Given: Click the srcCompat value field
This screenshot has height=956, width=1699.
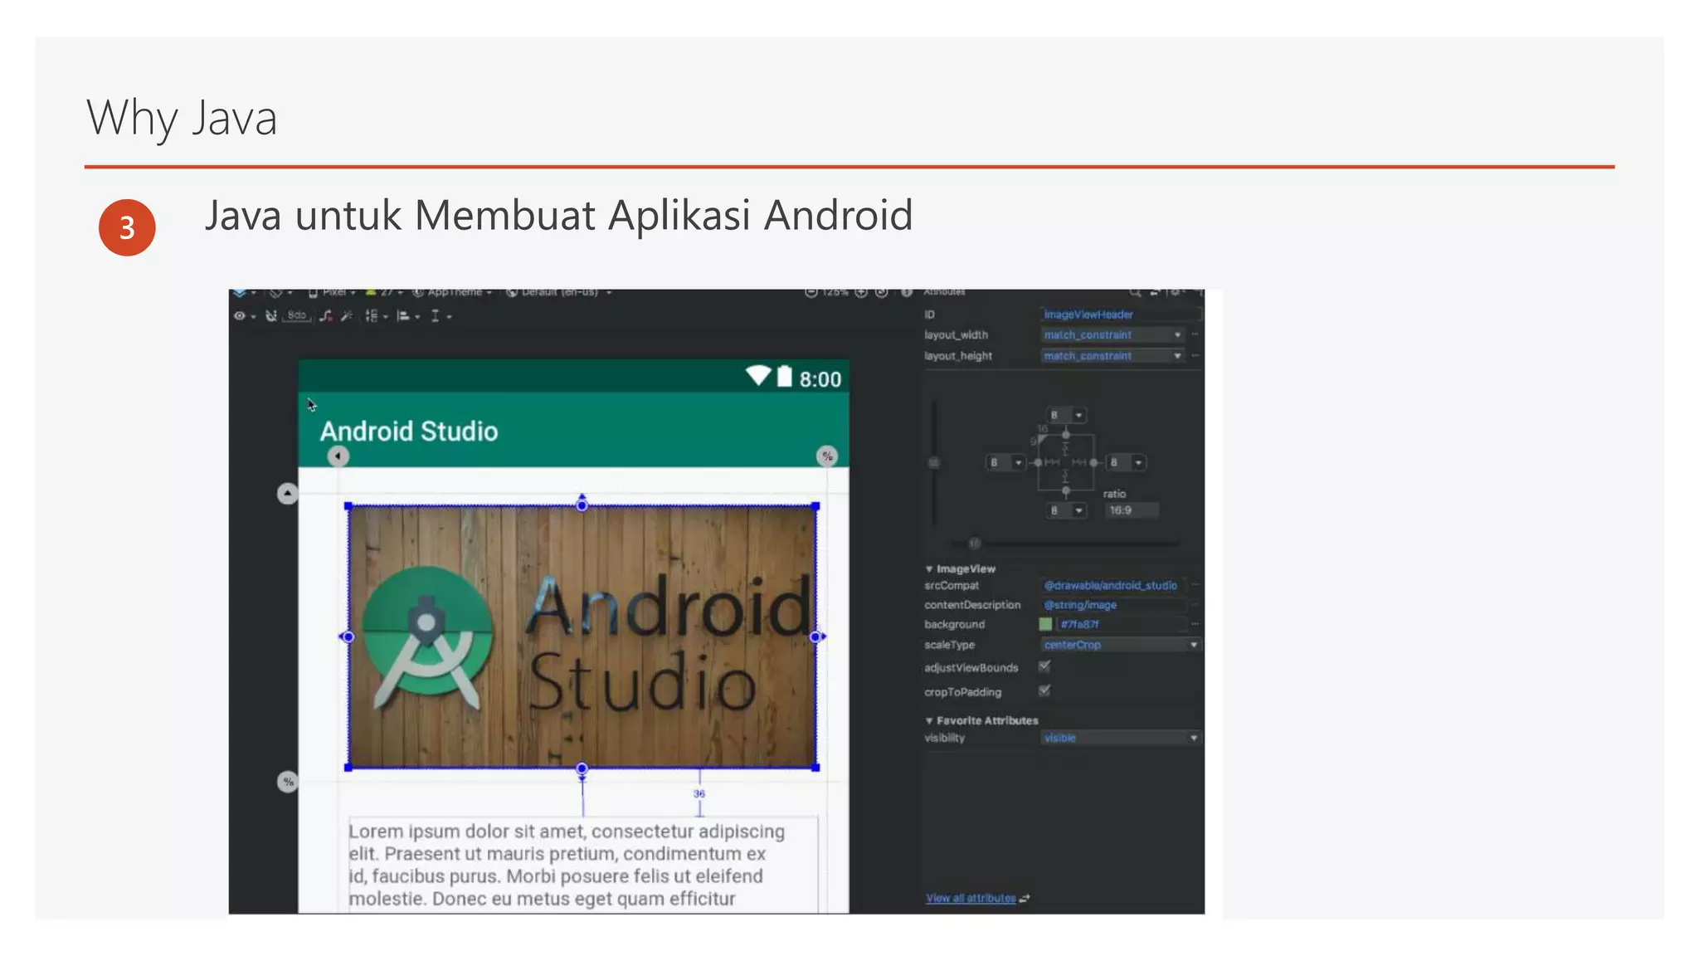Looking at the screenshot, I should tap(1112, 585).
